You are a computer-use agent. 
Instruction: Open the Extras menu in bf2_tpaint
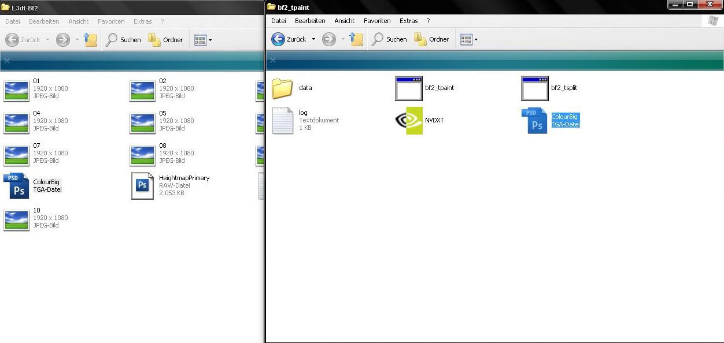(408, 21)
